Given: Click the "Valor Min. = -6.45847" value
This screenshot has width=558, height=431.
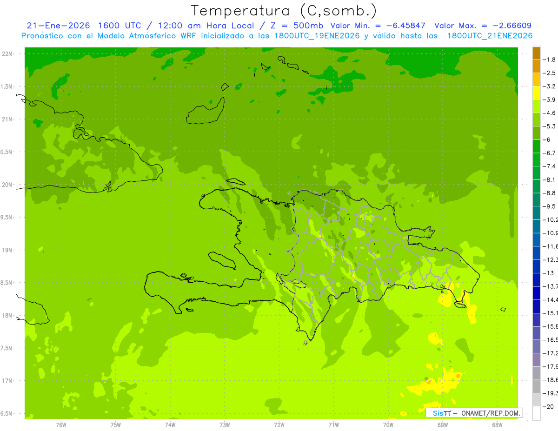Looking at the screenshot, I should coord(379,26).
